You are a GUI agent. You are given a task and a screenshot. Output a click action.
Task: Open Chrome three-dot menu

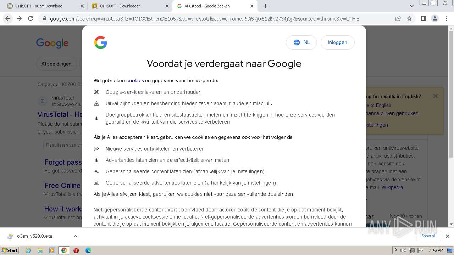click(446, 18)
